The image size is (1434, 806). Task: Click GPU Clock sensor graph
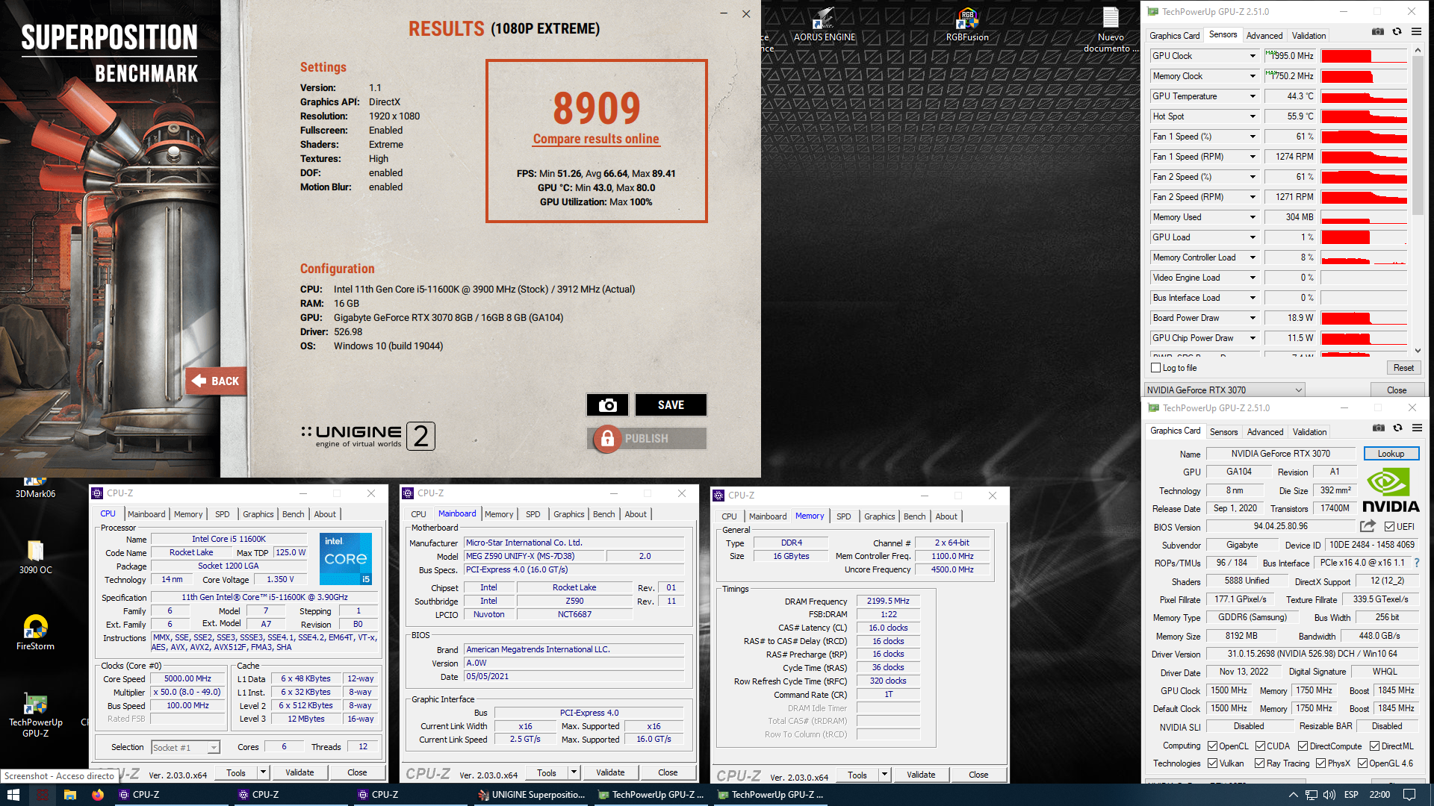[x=1364, y=56]
